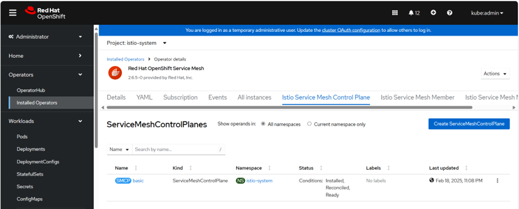Click the 2.6.5-0 provided by Red Hat text
This screenshot has height=209, width=519.
[x=161, y=78]
